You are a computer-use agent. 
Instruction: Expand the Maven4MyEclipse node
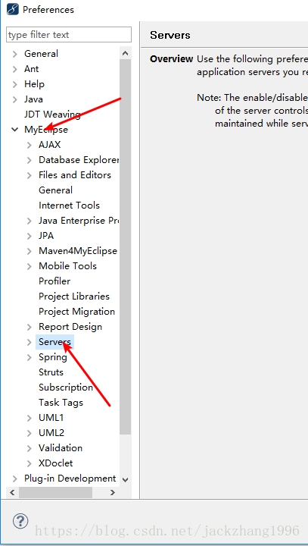[x=30, y=251]
